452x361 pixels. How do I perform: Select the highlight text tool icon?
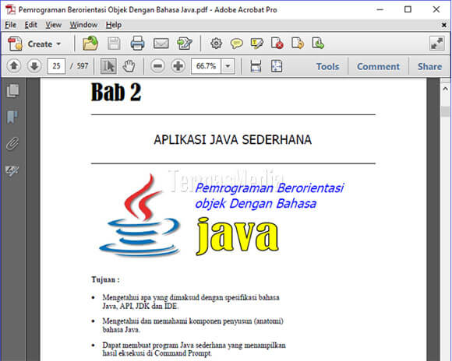tap(256, 44)
